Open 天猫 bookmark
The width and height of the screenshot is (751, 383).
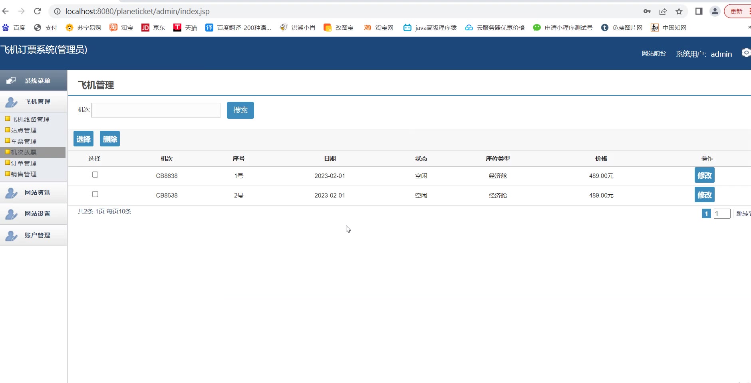[x=185, y=28]
